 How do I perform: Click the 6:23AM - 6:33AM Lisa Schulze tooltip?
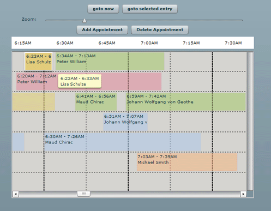click(80, 81)
